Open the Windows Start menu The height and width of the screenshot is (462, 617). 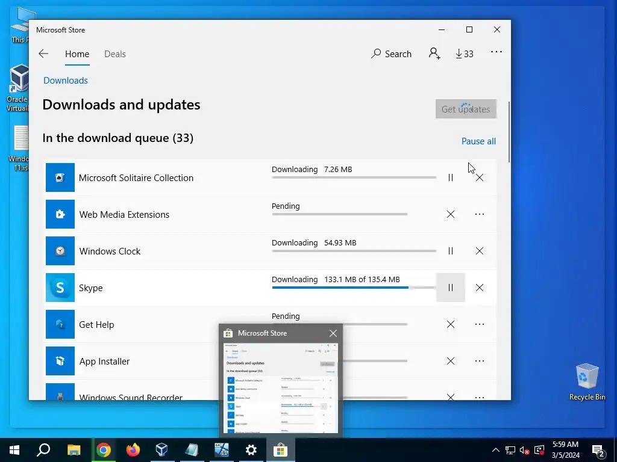point(14,450)
